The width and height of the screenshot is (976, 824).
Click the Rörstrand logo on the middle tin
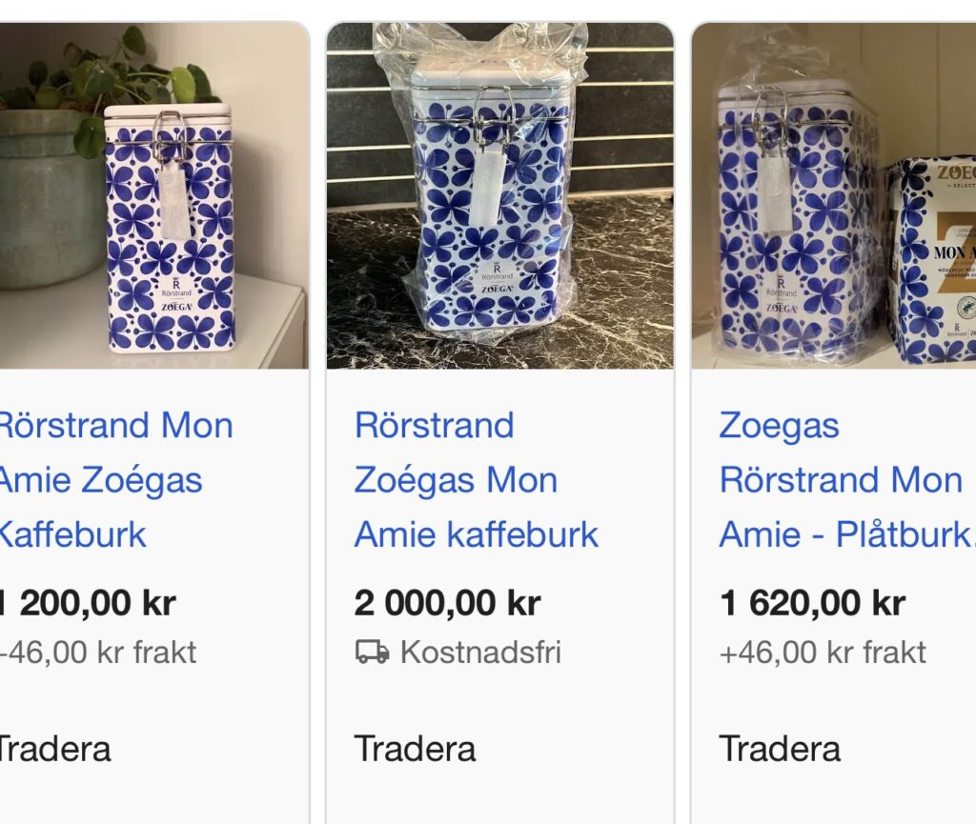(x=497, y=271)
